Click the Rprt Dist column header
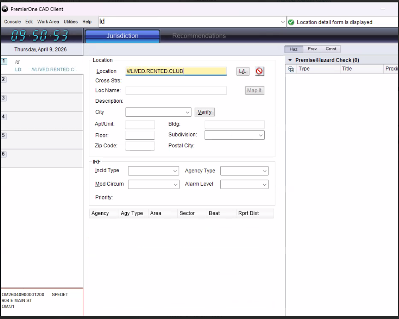This screenshot has height=319, width=399. pyautogui.click(x=255, y=213)
